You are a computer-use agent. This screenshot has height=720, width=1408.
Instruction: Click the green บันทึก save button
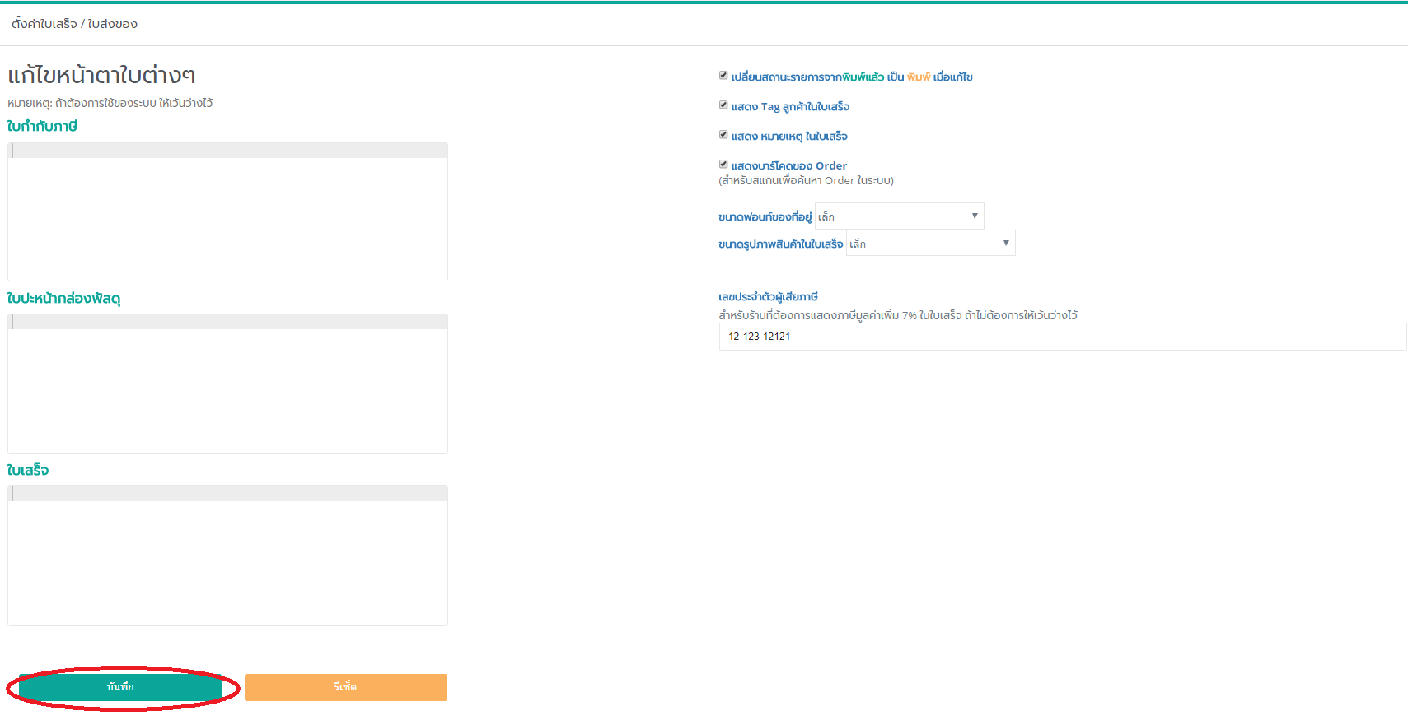coord(120,687)
